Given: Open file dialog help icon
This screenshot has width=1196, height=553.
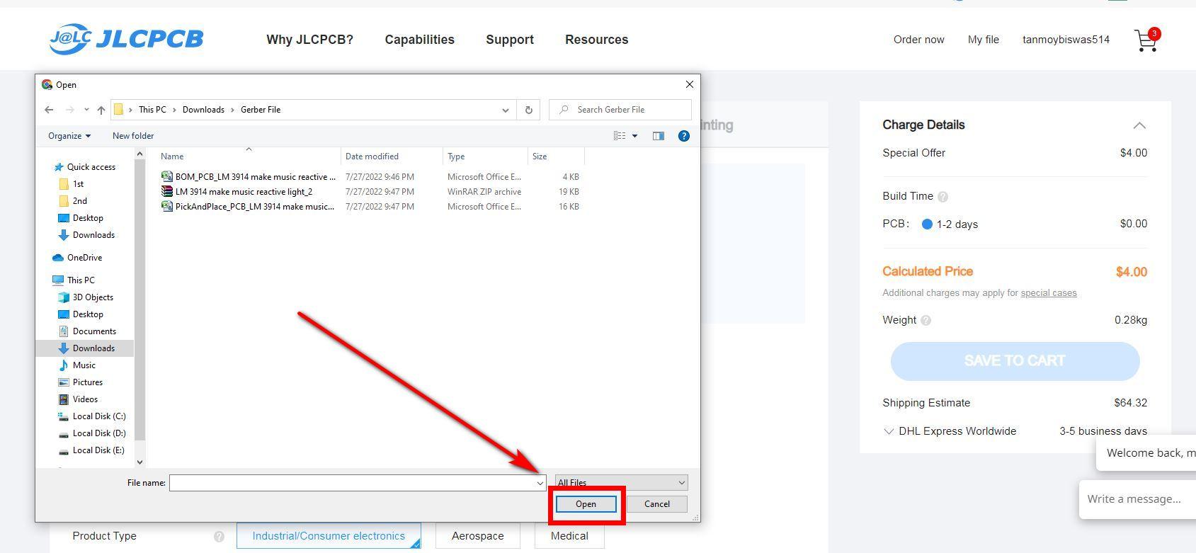Looking at the screenshot, I should pyautogui.click(x=684, y=136).
